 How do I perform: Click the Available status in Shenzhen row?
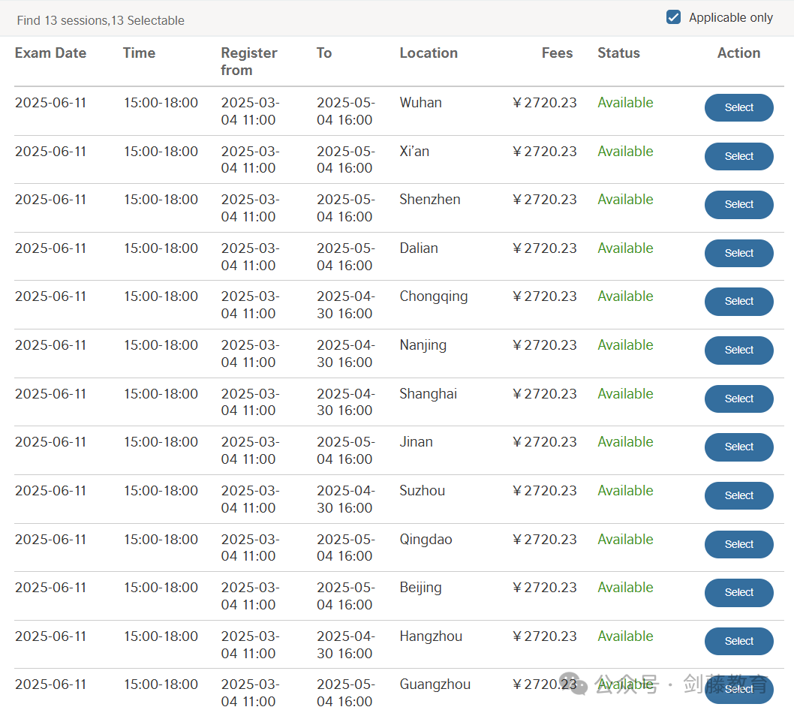pyautogui.click(x=625, y=200)
